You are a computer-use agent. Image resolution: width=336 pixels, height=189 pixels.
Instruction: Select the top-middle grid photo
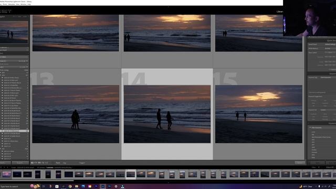coord(167,33)
